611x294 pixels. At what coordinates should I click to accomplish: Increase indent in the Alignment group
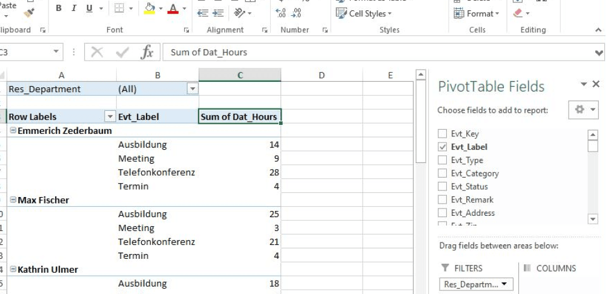click(x=218, y=13)
